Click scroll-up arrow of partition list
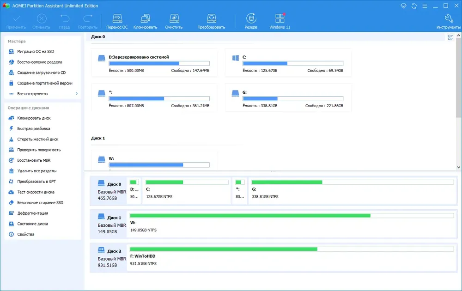The width and height of the screenshot is (462, 291). pyautogui.click(x=458, y=36)
